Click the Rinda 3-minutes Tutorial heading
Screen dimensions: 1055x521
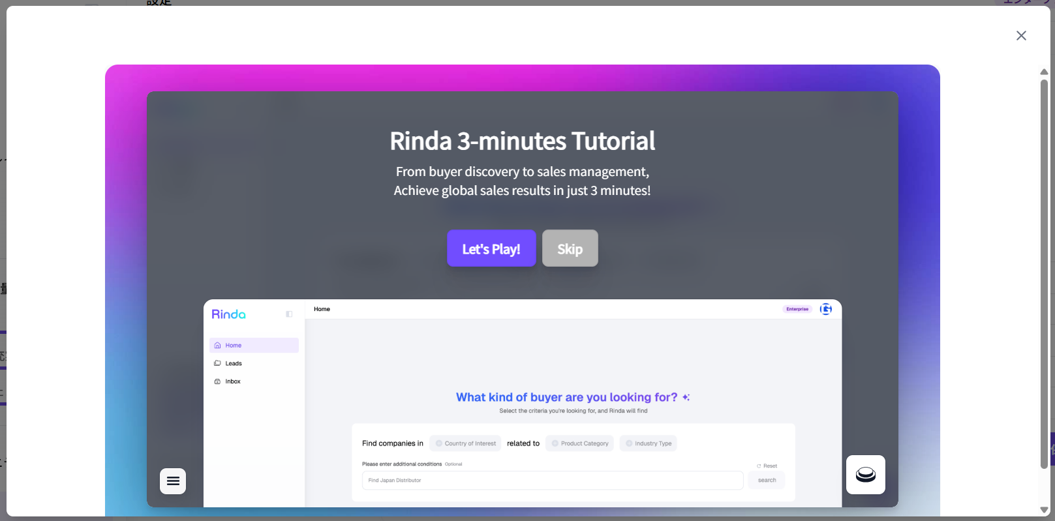pyautogui.click(x=523, y=141)
